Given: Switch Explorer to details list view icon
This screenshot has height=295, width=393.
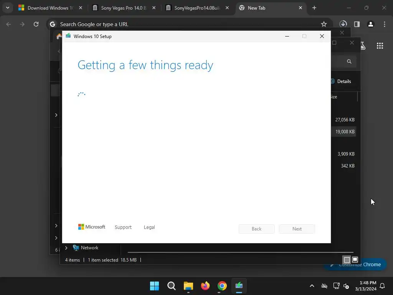Looking at the screenshot, I should (x=347, y=260).
